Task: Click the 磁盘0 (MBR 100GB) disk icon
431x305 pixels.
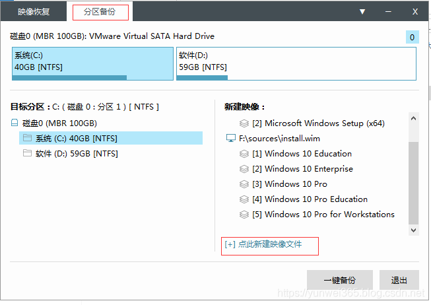Action: point(15,123)
